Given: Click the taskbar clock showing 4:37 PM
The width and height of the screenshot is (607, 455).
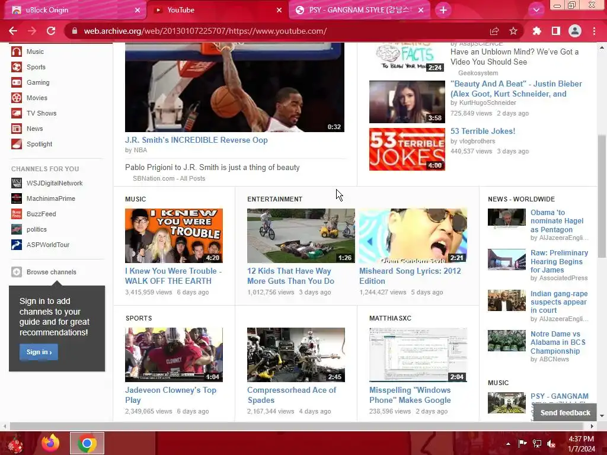Looking at the screenshot, I should [581, 443].
